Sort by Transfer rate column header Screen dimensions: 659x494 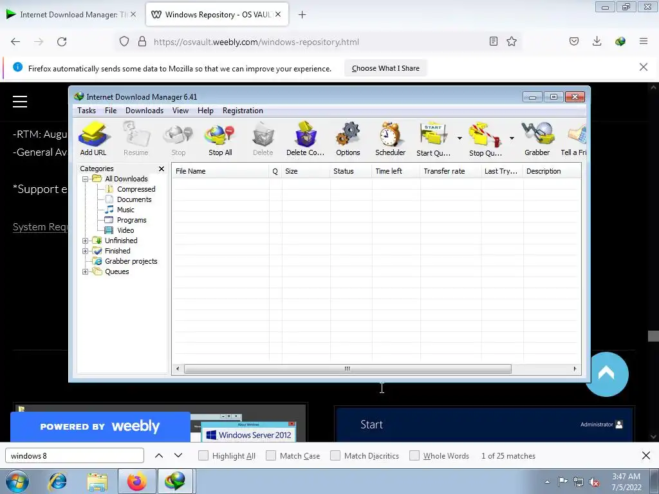click(450, 171)
